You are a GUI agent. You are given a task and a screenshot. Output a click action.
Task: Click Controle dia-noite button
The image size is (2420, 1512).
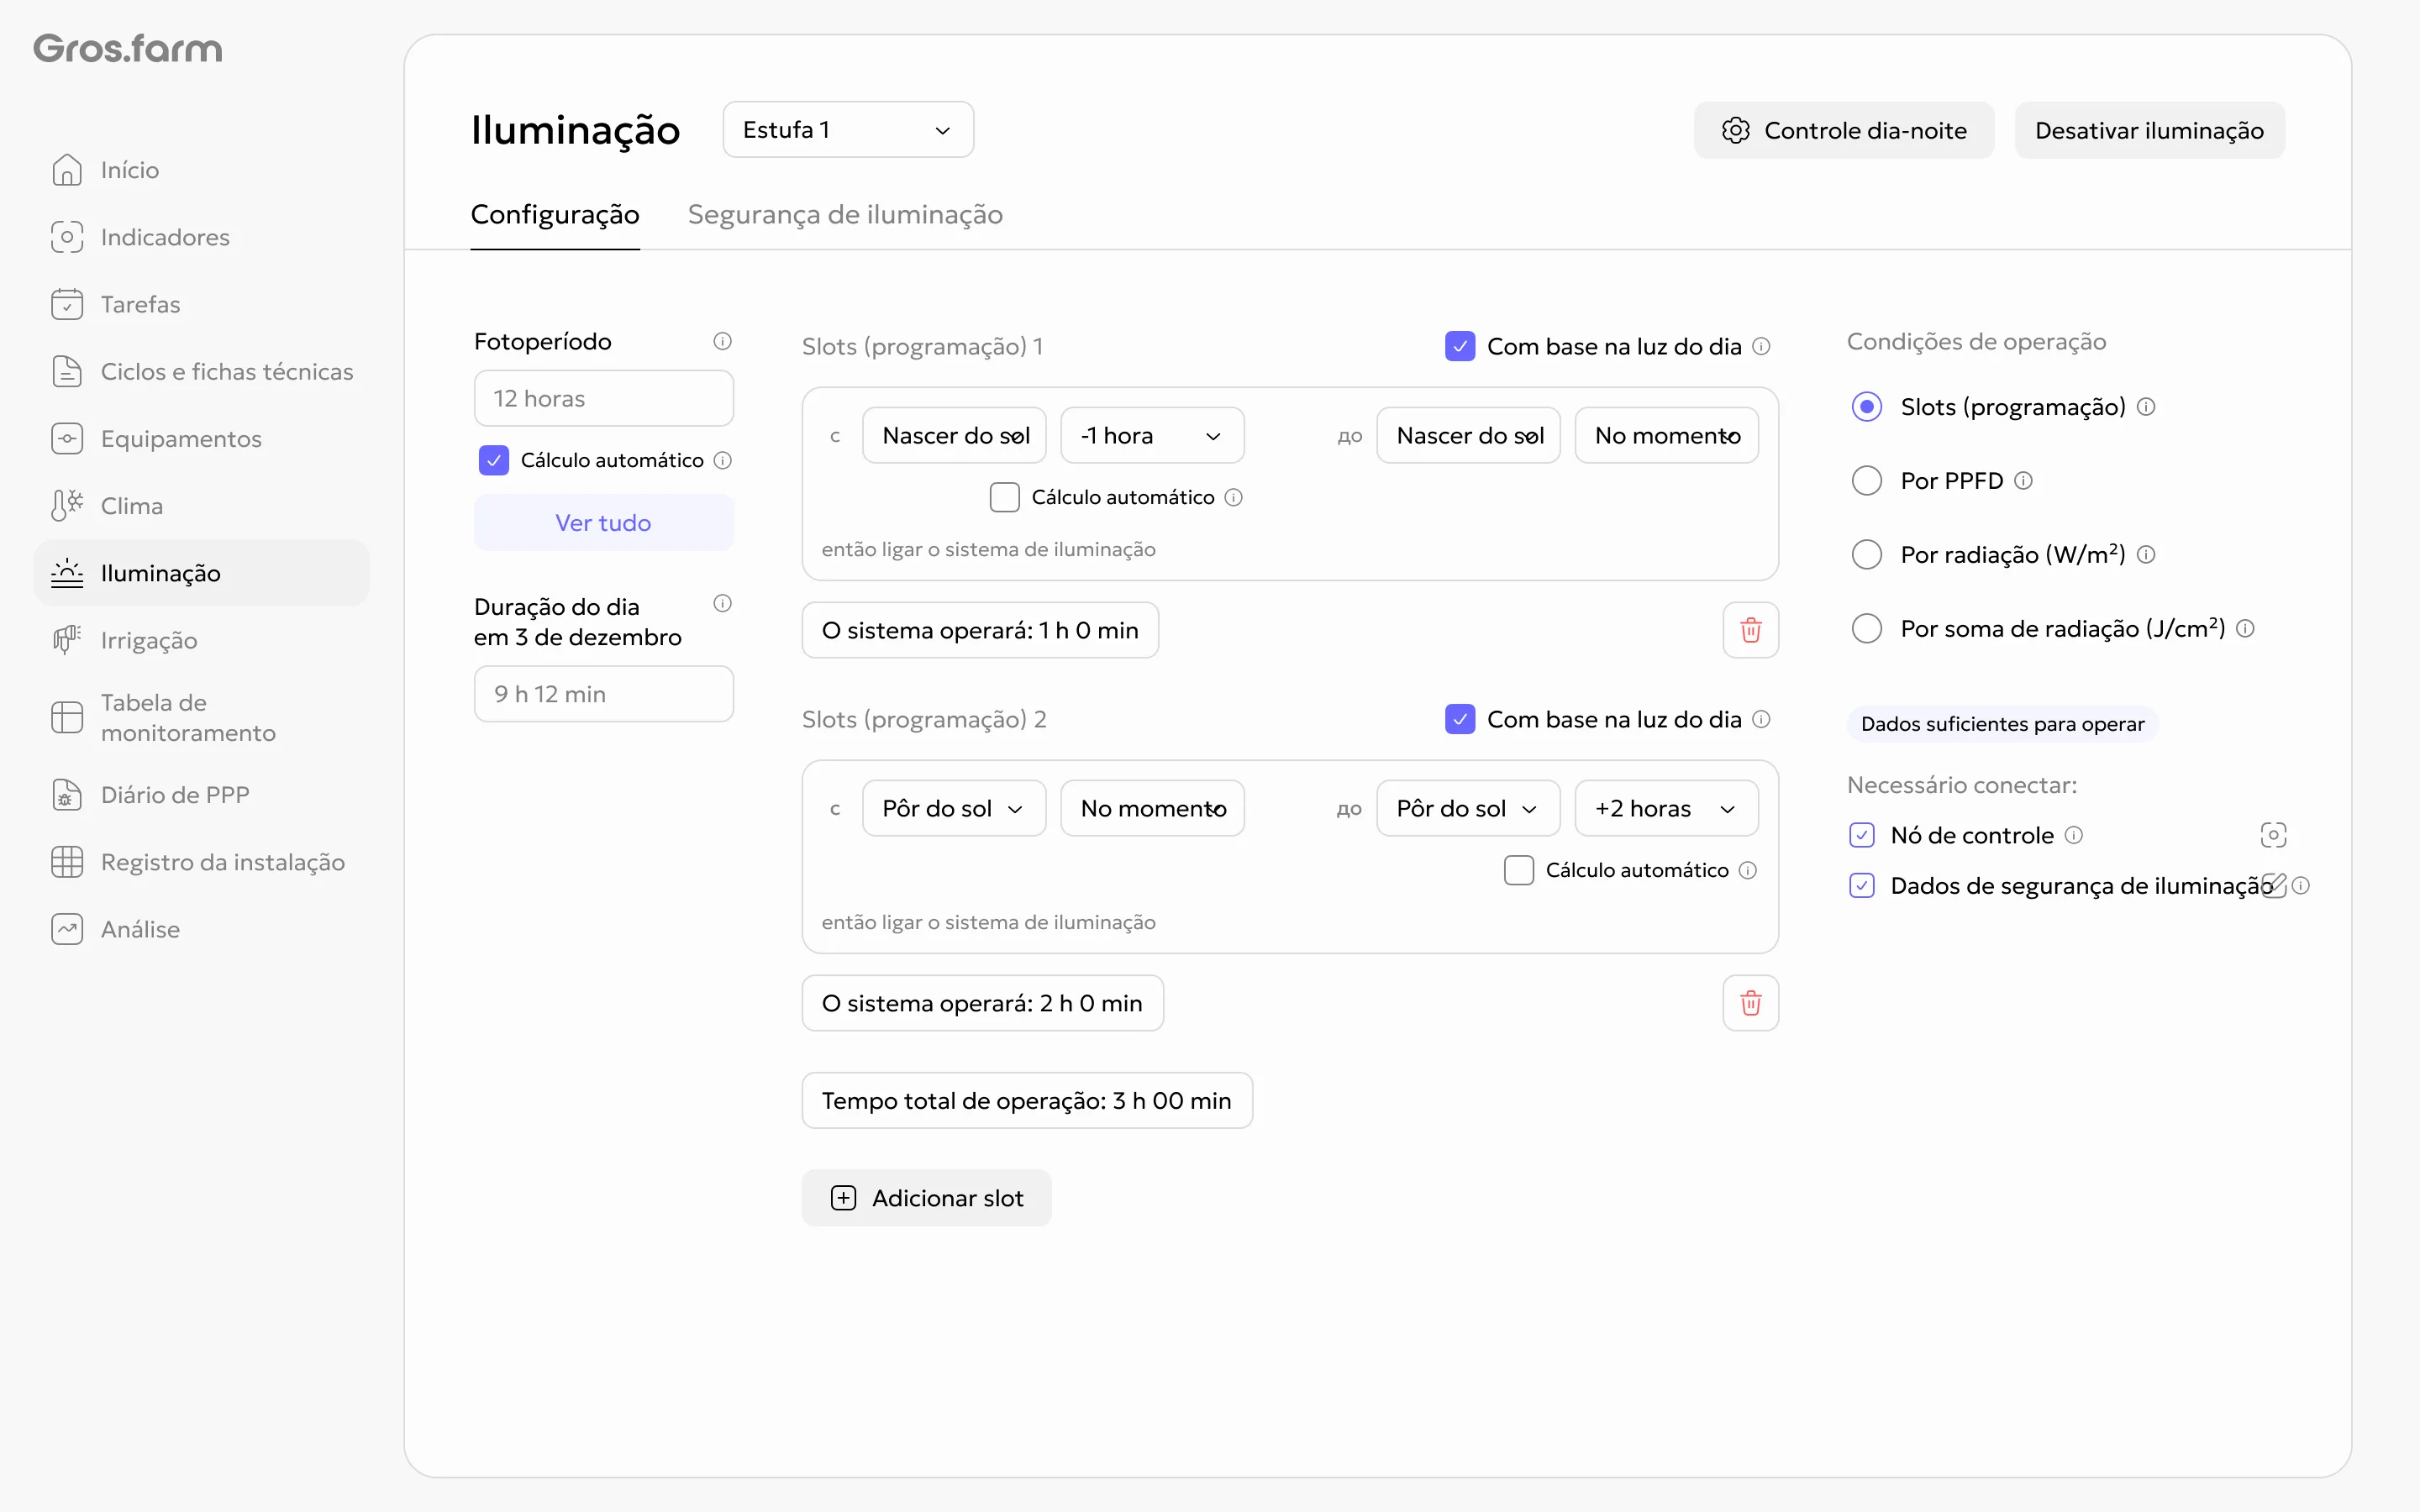[x=1844, y=130]
